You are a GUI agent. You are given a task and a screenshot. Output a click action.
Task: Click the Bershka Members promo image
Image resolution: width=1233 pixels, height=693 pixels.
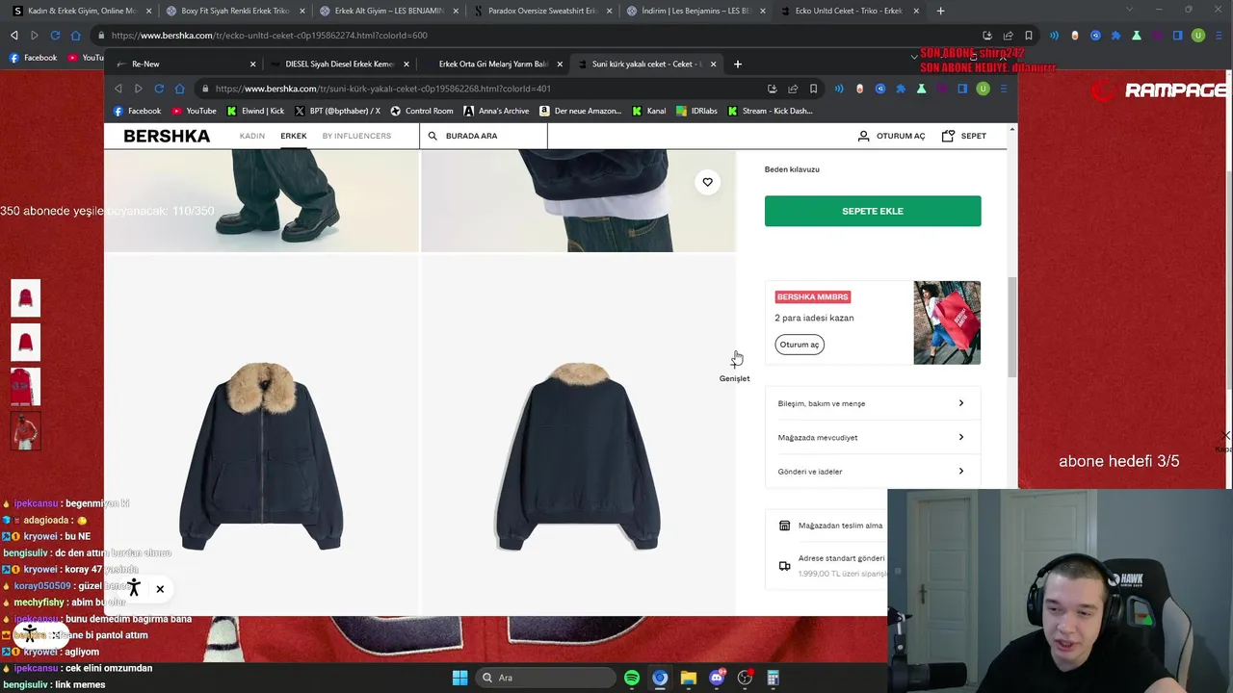point(947,322)
